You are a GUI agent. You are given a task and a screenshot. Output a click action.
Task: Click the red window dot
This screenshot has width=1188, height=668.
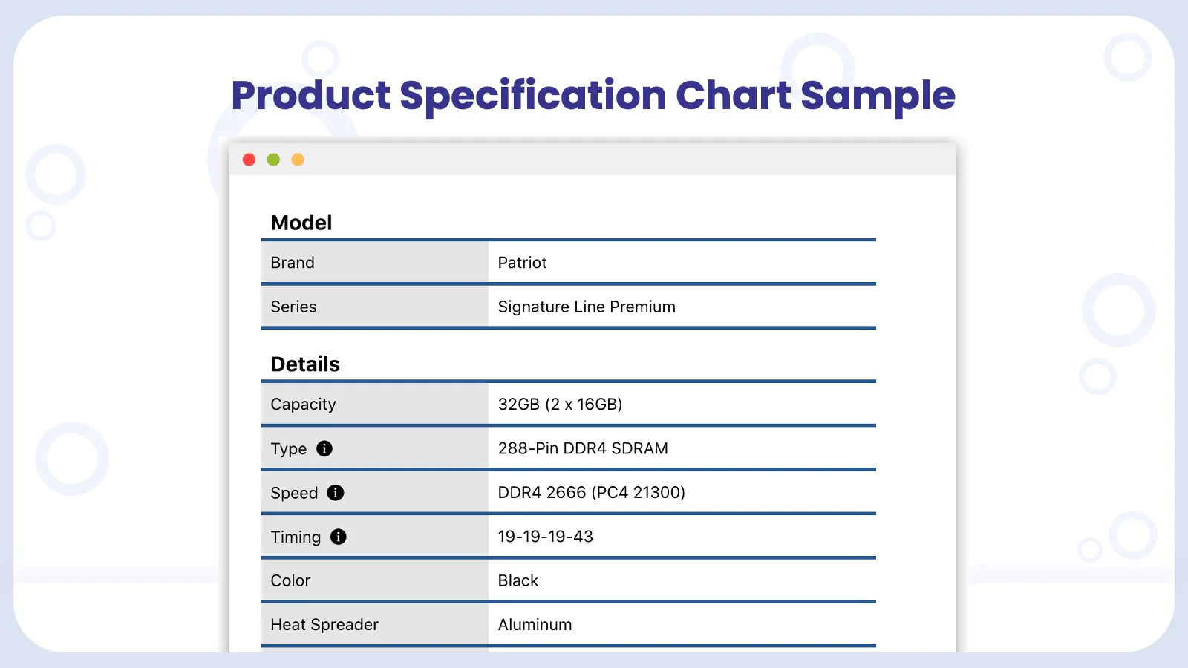pyautogui.click(x=249, y=160)
